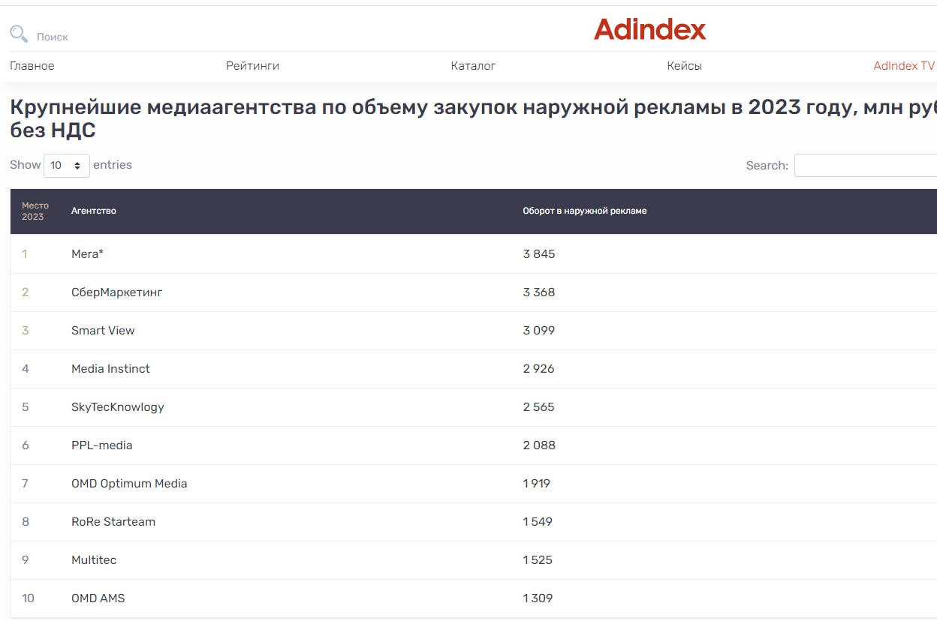Select the СберМаркетинг agency cell
Screen dimensions: 937x621
pyautogui.click(x=116, y=292)
